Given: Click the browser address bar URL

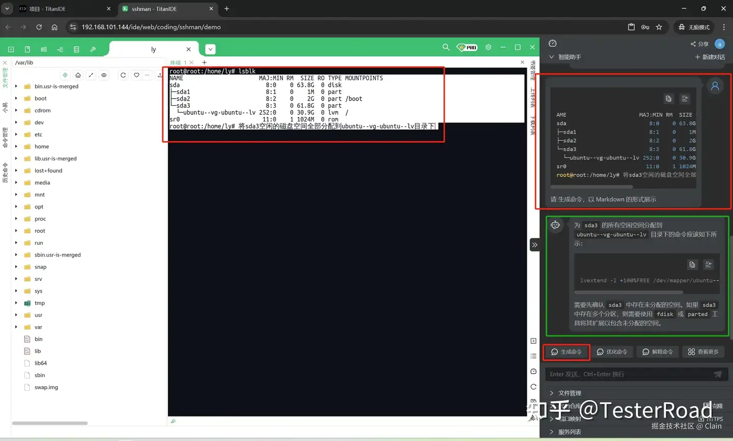Looking at the screenshot, I should [x=151, y=27].
